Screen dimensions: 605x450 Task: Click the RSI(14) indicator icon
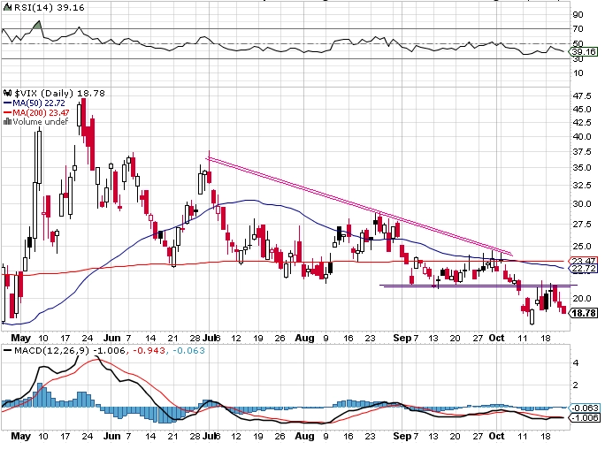8,8
